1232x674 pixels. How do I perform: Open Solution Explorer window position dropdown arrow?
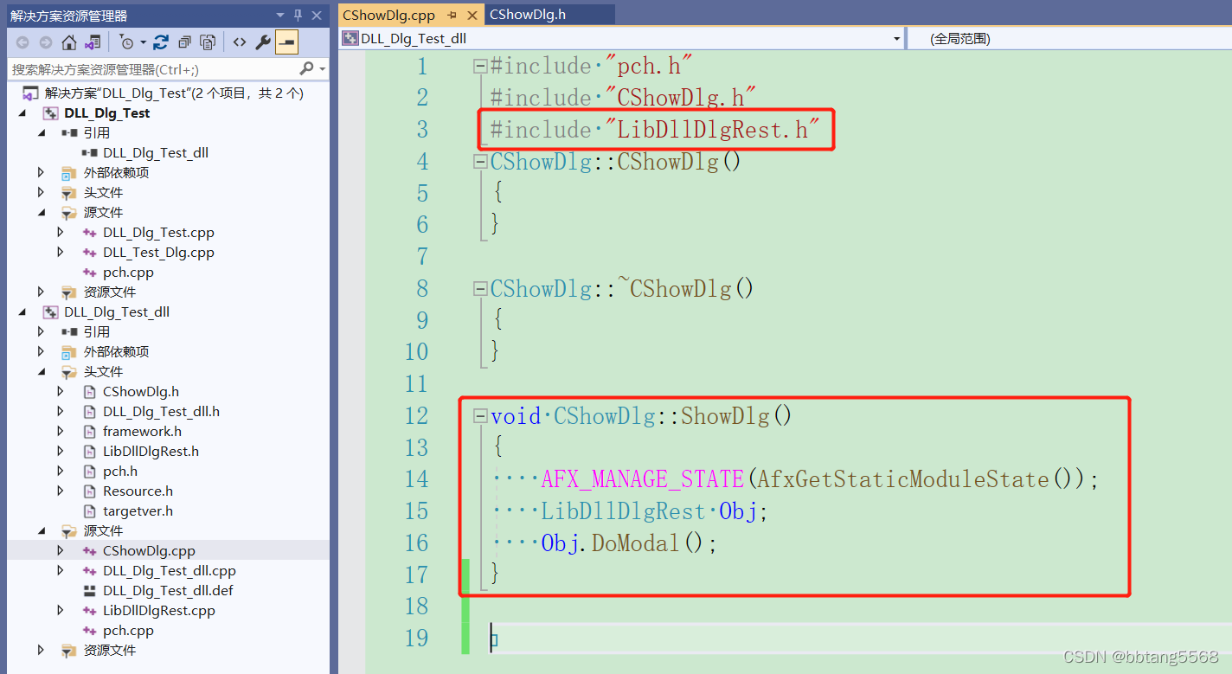(x=280, y=16)
